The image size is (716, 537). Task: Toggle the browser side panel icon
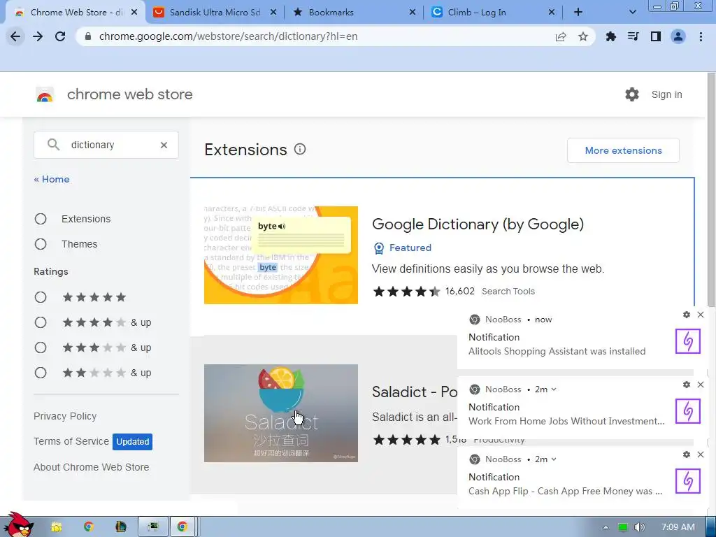pos(656,36)
